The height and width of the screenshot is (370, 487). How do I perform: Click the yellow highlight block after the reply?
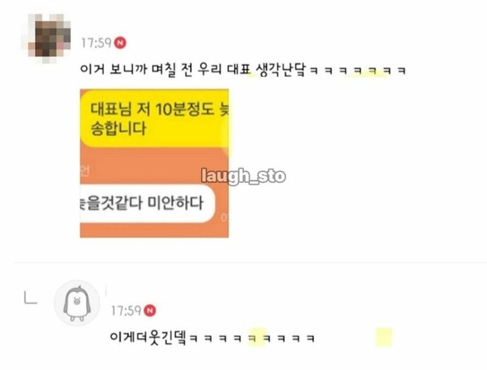(x=384, y=337)
